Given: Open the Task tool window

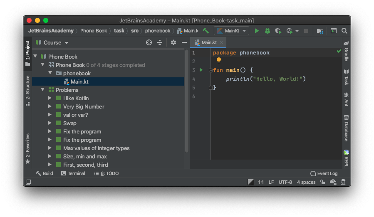Looking at the screenshot, I should (346, 77).
